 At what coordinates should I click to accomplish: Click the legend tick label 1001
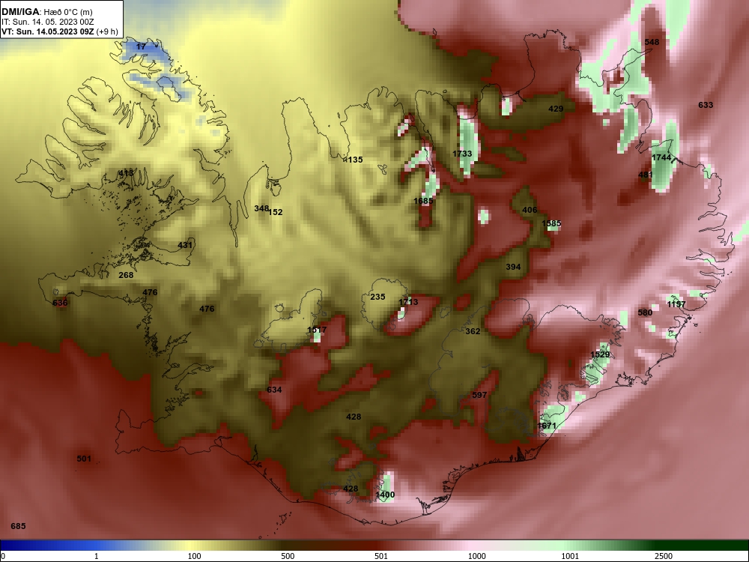point(570,556)
